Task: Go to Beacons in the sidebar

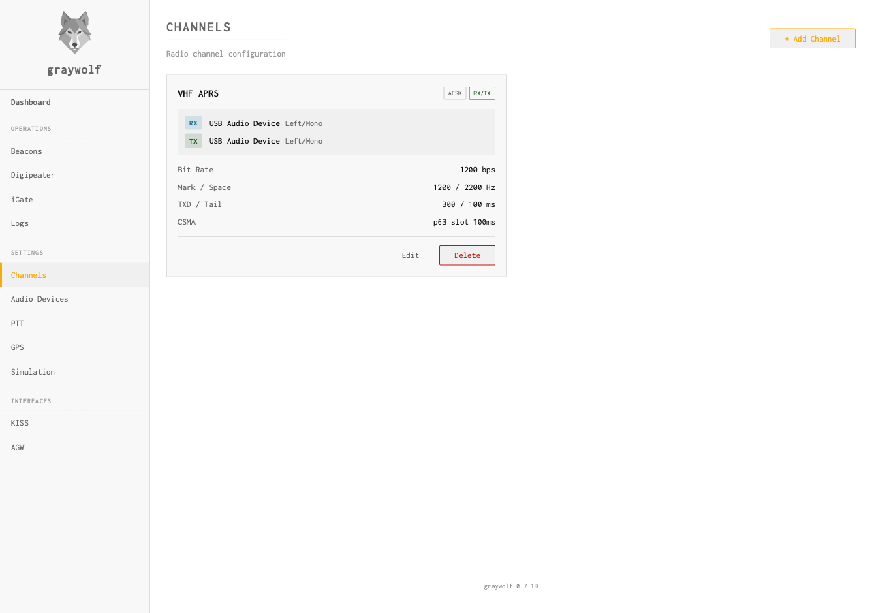Action: pyautogui.click(x=27, y=151)
